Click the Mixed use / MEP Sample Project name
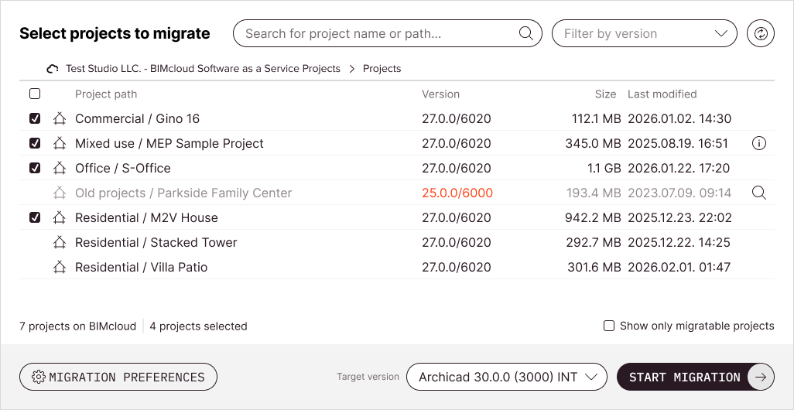Viewport: 794px width, 410px height. coord(169,143)
